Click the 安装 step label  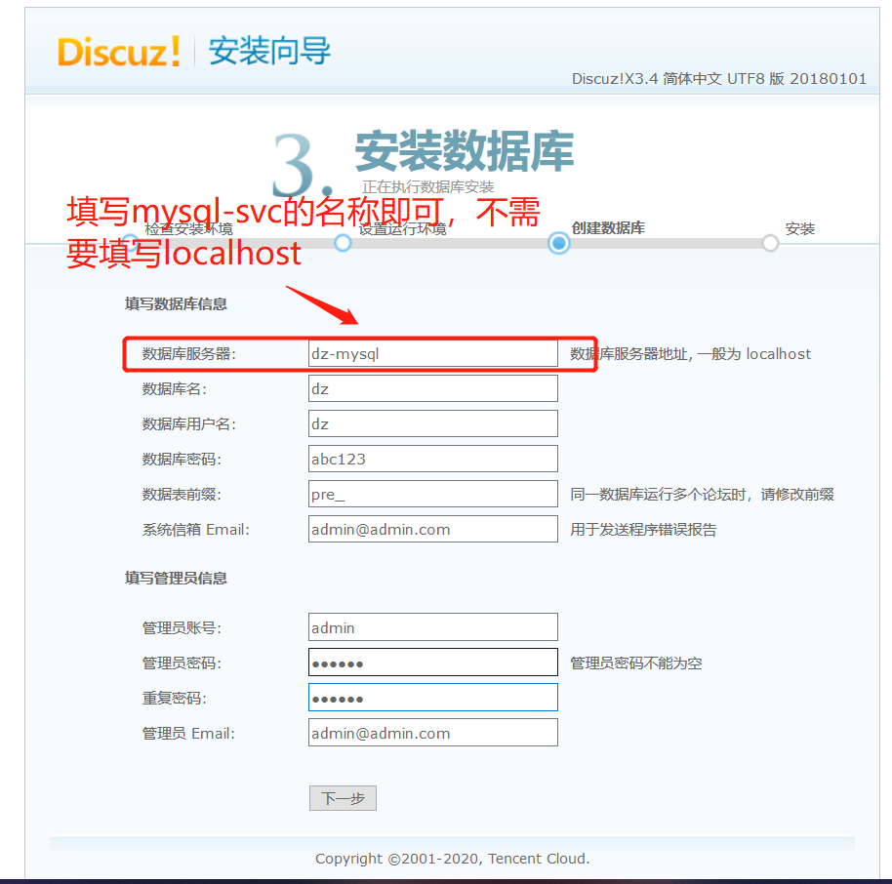[800, 228]
